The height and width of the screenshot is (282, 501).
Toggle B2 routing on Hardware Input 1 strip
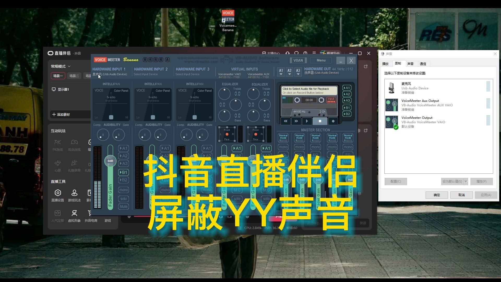pyautogui.click(x=123, y=180)
